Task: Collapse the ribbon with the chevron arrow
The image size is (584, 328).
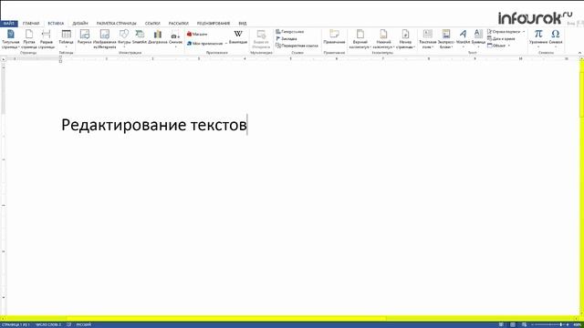Action: coord(579,53)
